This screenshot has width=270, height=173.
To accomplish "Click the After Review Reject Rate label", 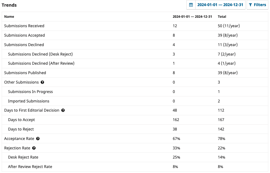I will (30, 167).
